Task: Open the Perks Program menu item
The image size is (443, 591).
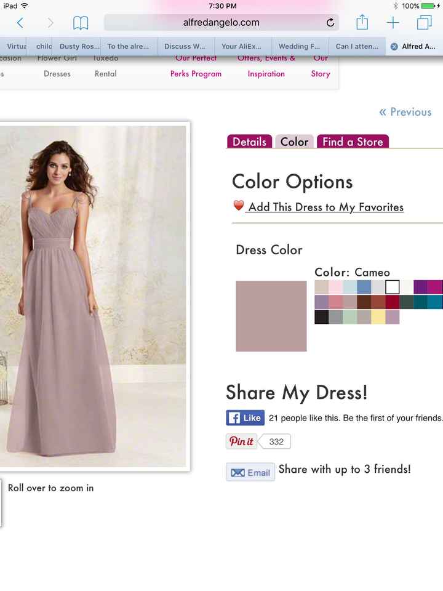Action: click(x=196, y=73)
